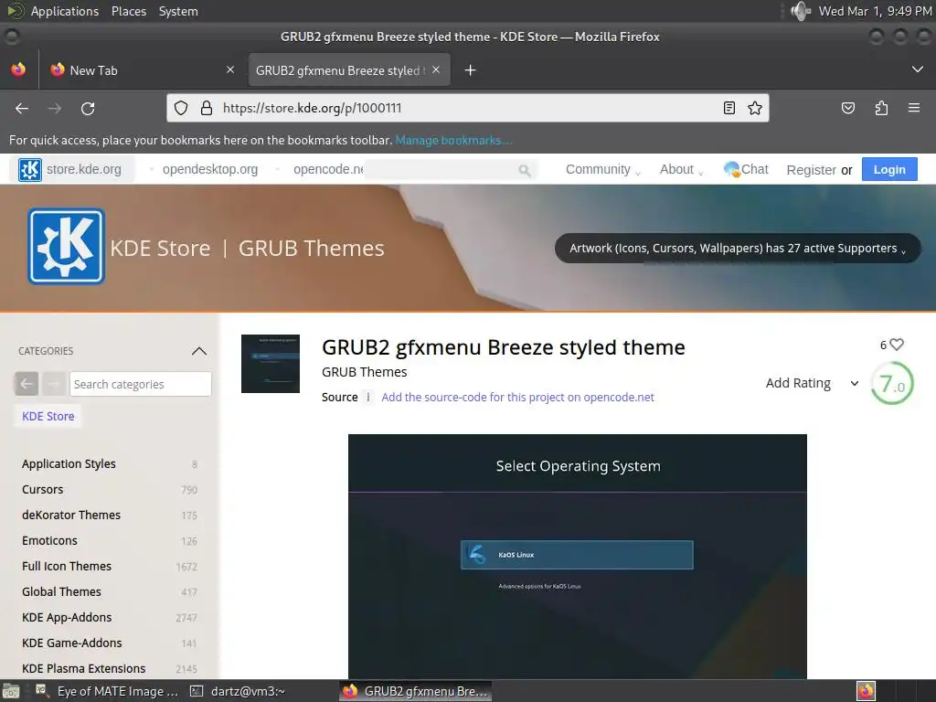The width and height of the screenshot is (936, 702).
Task: Expand the Community menu
Action: (602, 169)
